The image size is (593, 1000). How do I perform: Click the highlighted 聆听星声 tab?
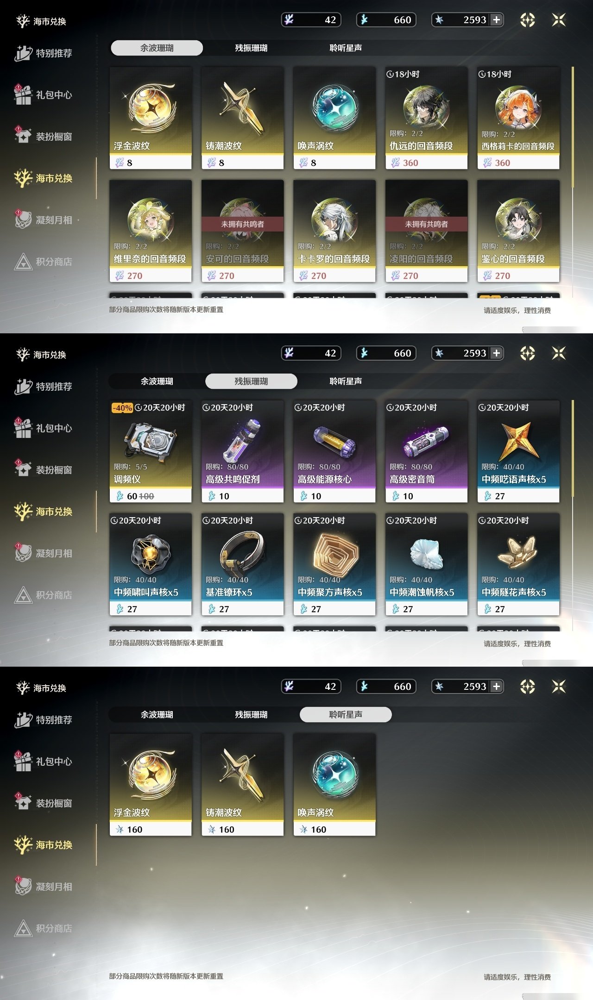[x=346, y=714]
